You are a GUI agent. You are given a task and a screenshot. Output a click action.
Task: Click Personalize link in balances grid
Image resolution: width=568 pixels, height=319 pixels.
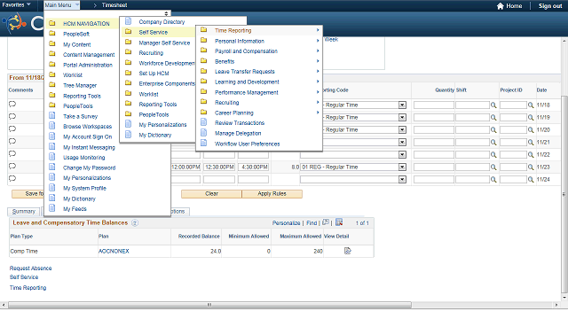click(286, 222)
